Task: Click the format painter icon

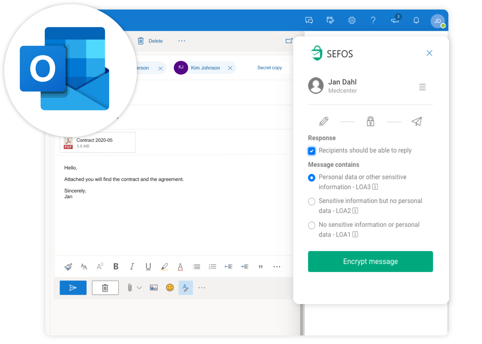Action: [x=68, y=267]
